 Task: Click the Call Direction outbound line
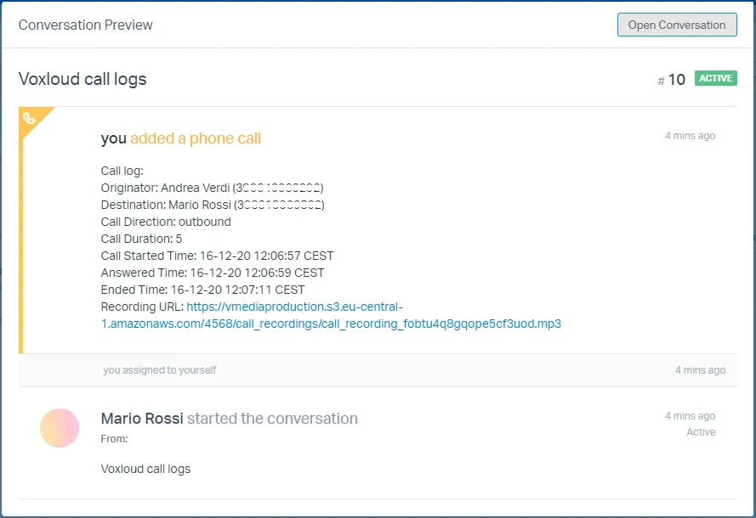click(166, 222)
